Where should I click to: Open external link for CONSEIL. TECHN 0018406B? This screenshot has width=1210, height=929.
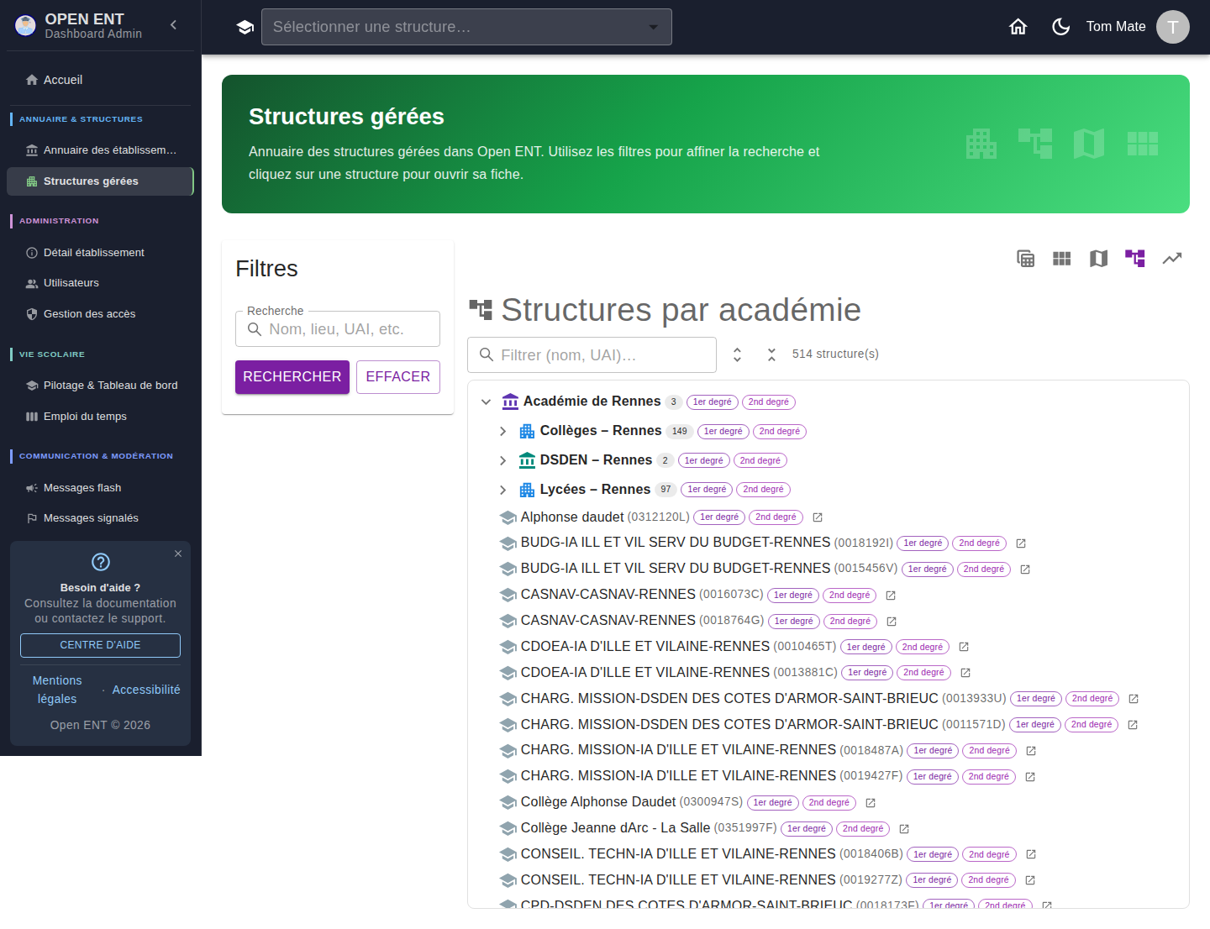click(x=1031, y=855)
